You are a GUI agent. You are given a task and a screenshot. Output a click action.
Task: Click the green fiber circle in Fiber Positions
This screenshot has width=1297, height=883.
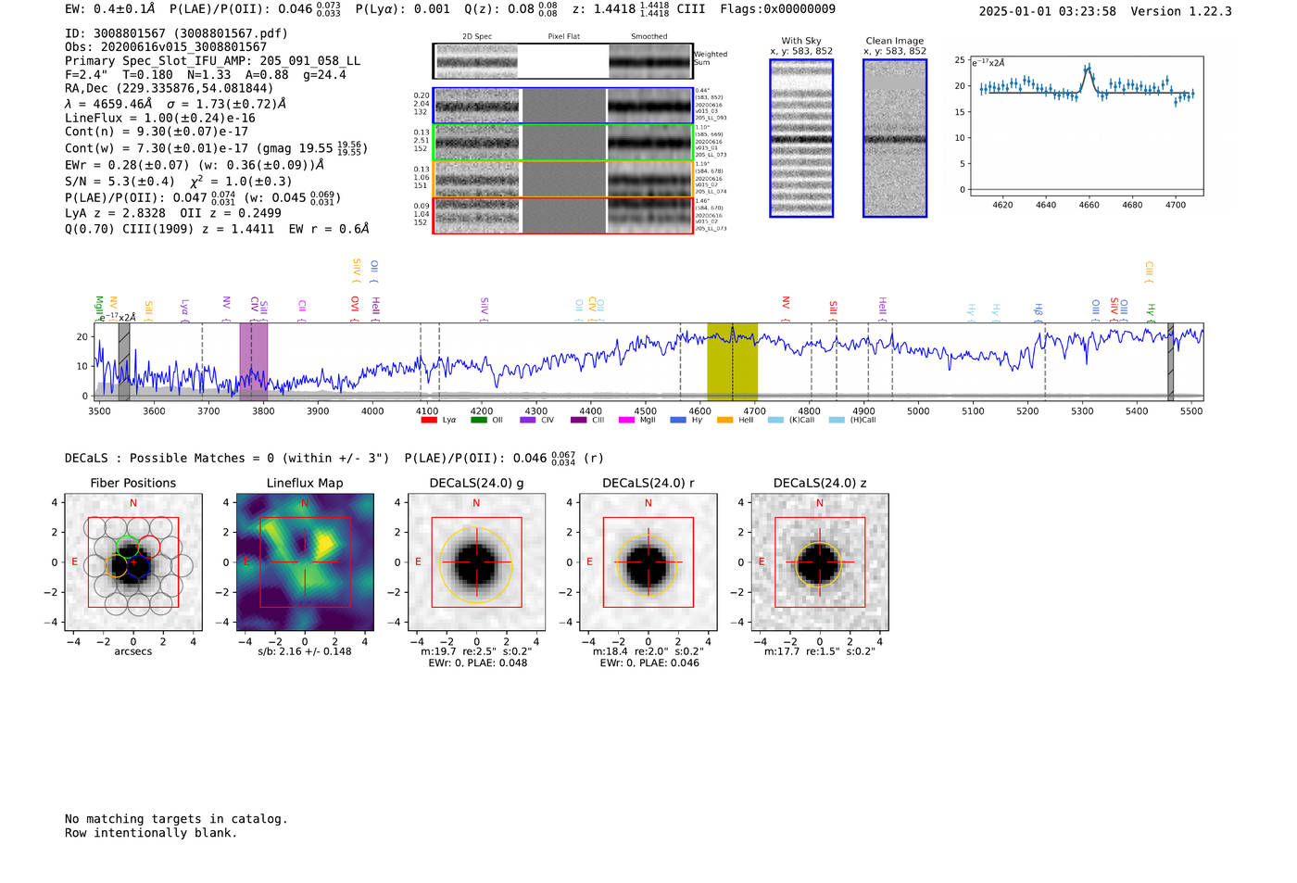coord(127,547)
